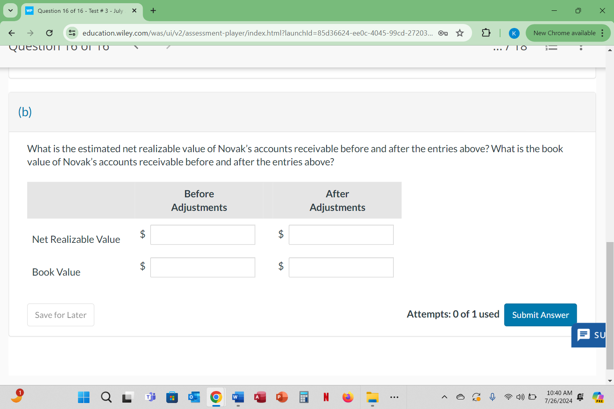Open Microsoft Access from taskbar

tap(260, 397)
